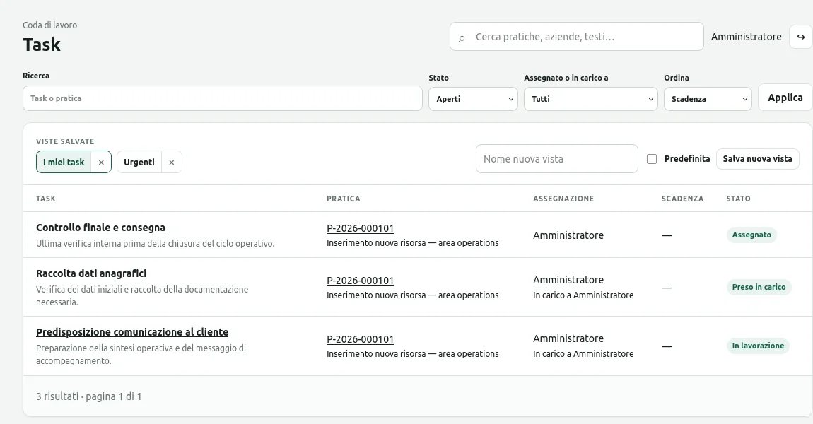Remove the 'Urgenti' saved view

[x=172, y=163]
